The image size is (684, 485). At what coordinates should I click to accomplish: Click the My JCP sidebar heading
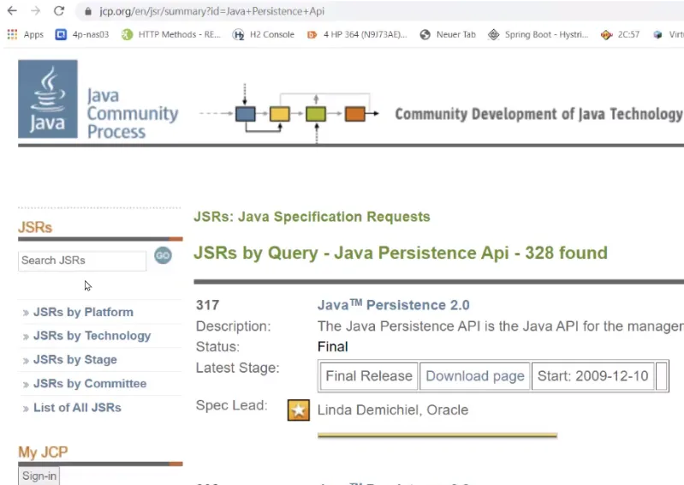point(43,452)
